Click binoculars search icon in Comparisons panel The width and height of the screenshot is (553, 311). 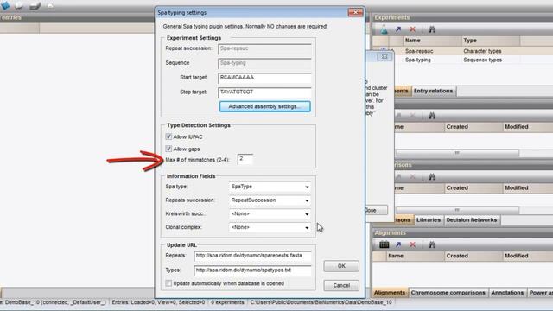(432, 177)
